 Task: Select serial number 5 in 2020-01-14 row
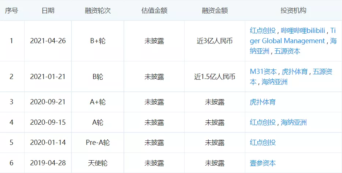coord(11,143)
